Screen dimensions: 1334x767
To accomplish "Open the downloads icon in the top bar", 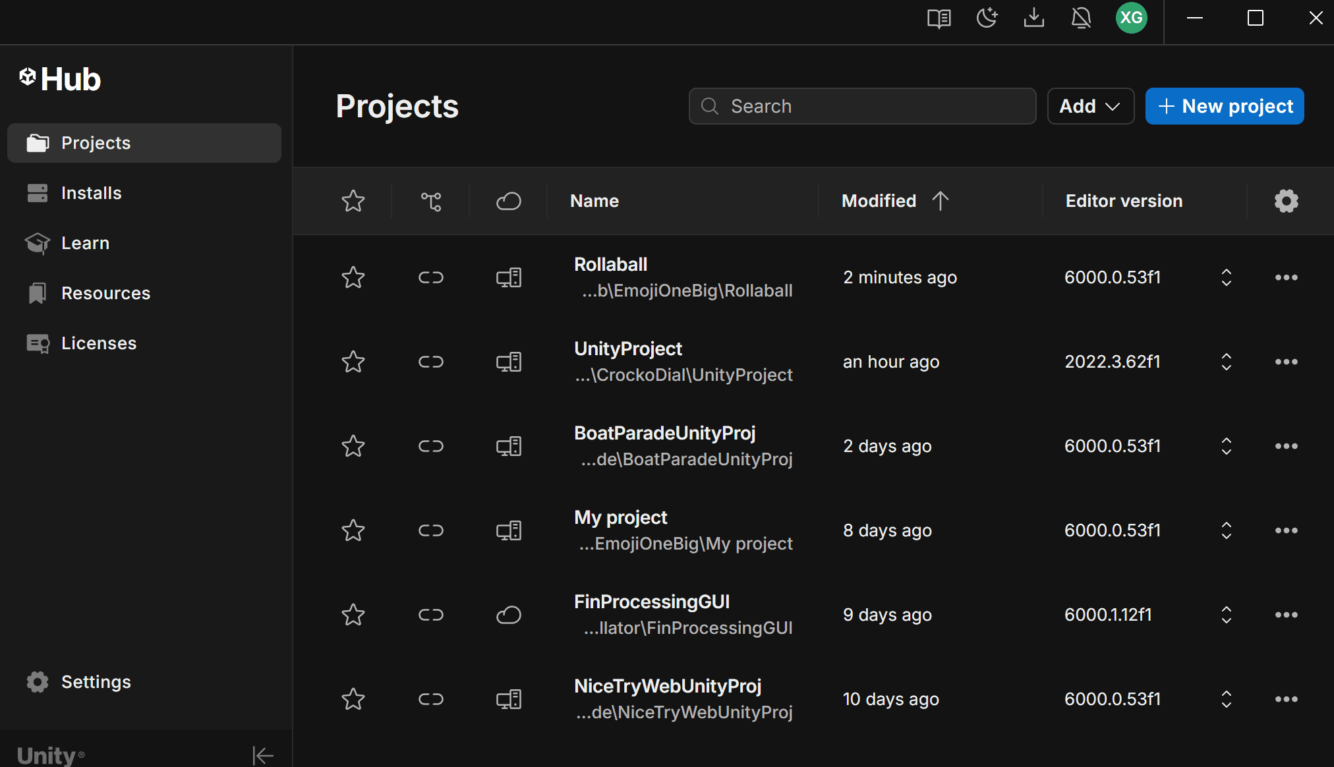I will point(1033,18).
